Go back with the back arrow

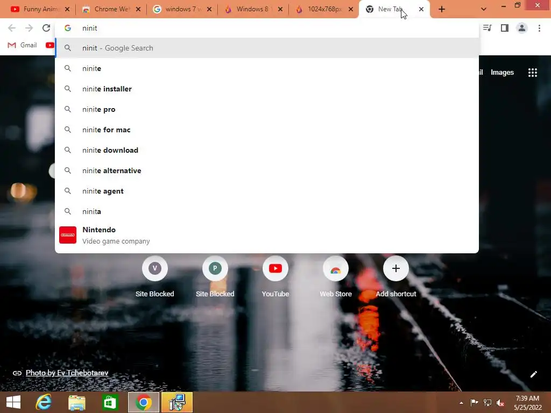coord(12,28)
